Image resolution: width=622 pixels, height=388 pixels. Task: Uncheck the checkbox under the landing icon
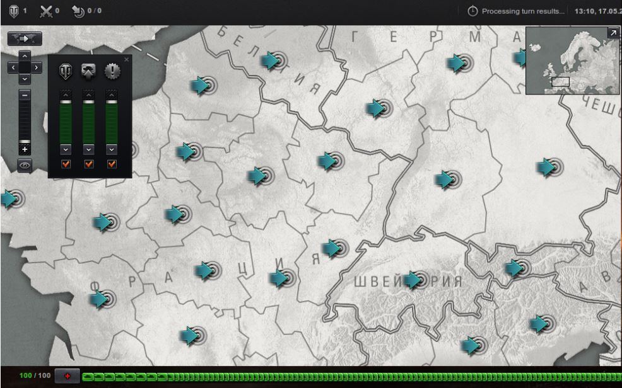[88, 164]
